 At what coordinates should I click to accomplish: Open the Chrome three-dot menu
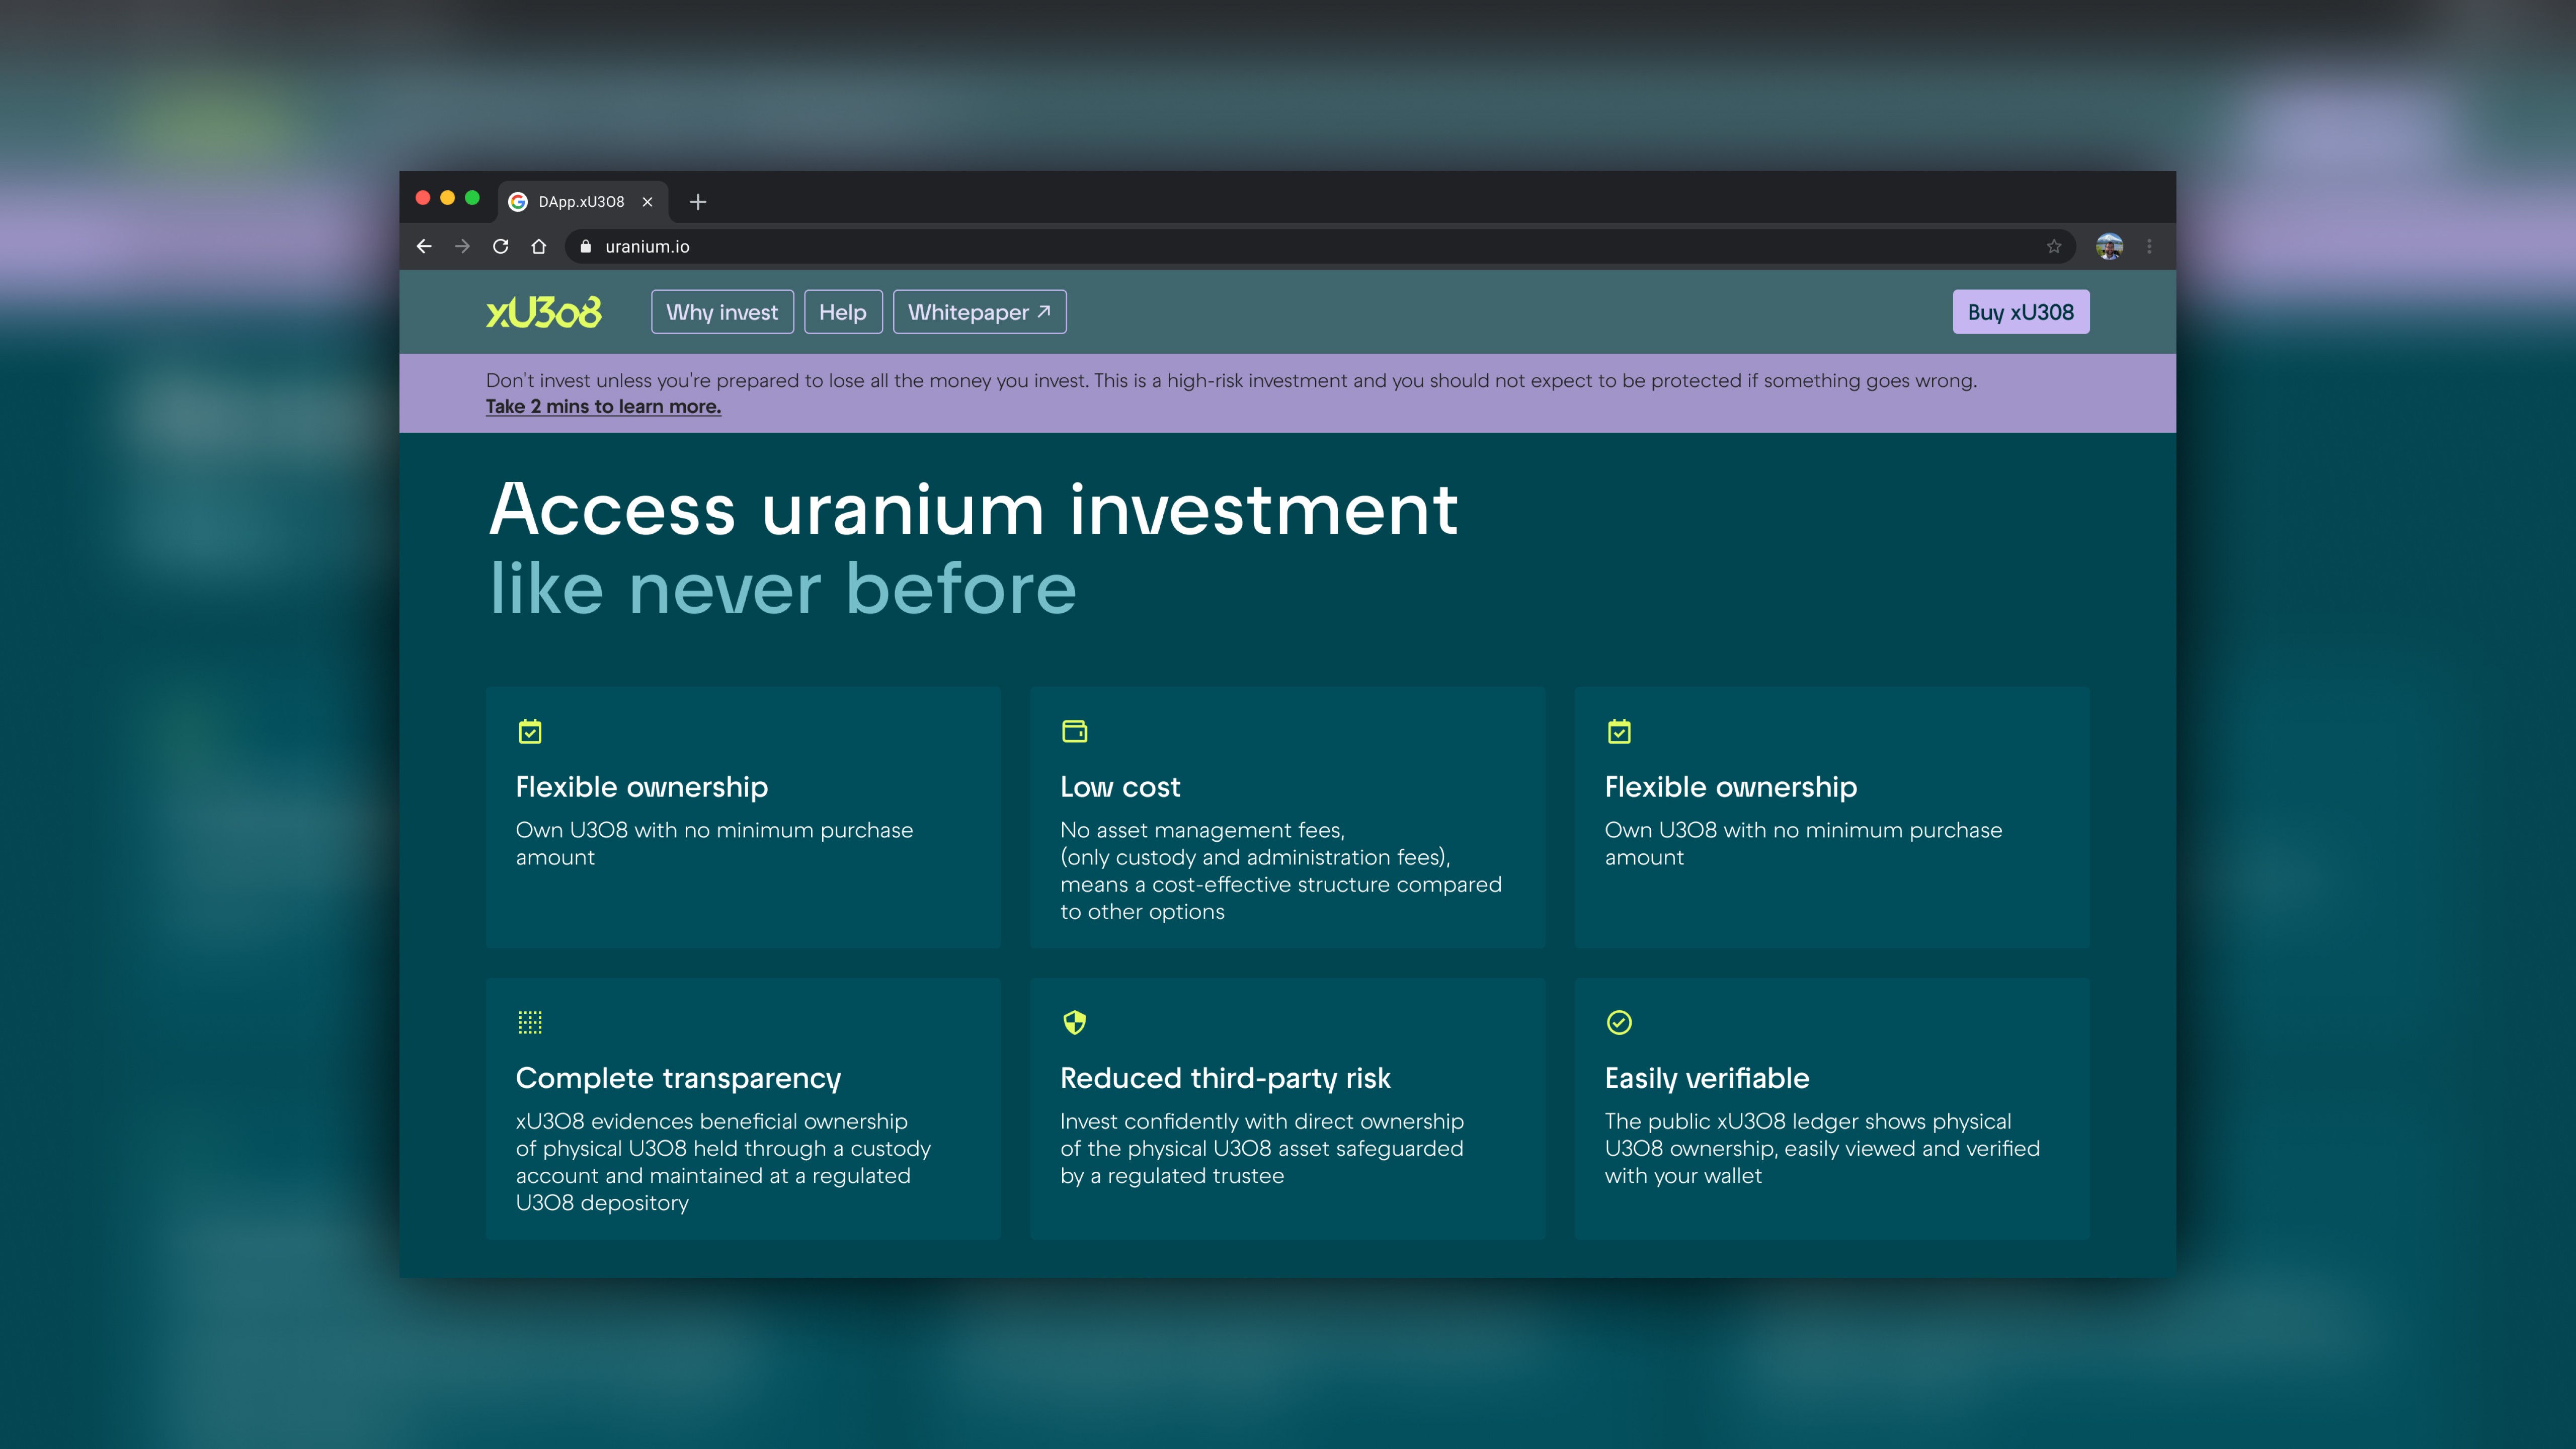[x=2149, y=246]
